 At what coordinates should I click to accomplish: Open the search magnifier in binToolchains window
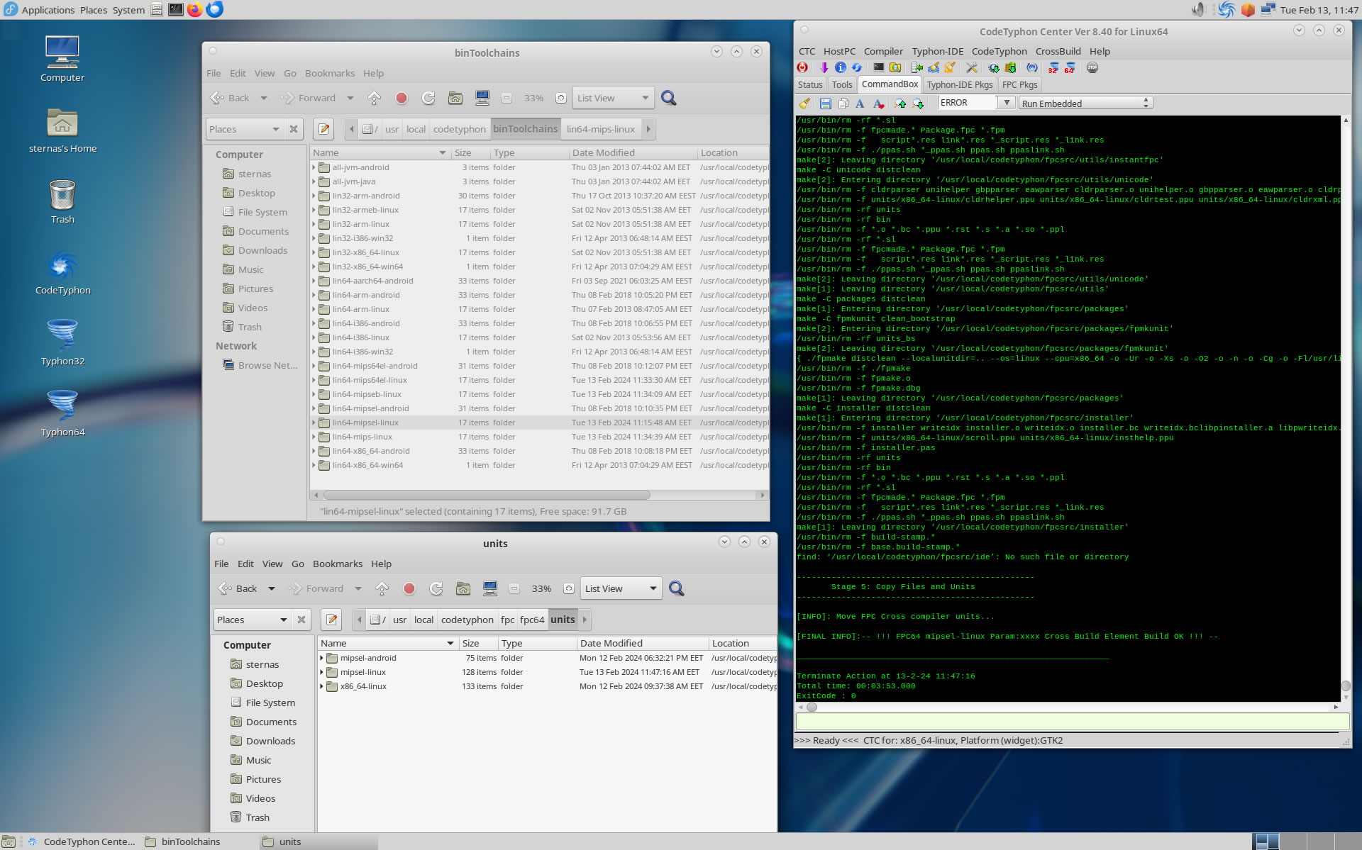pos(668,99)
